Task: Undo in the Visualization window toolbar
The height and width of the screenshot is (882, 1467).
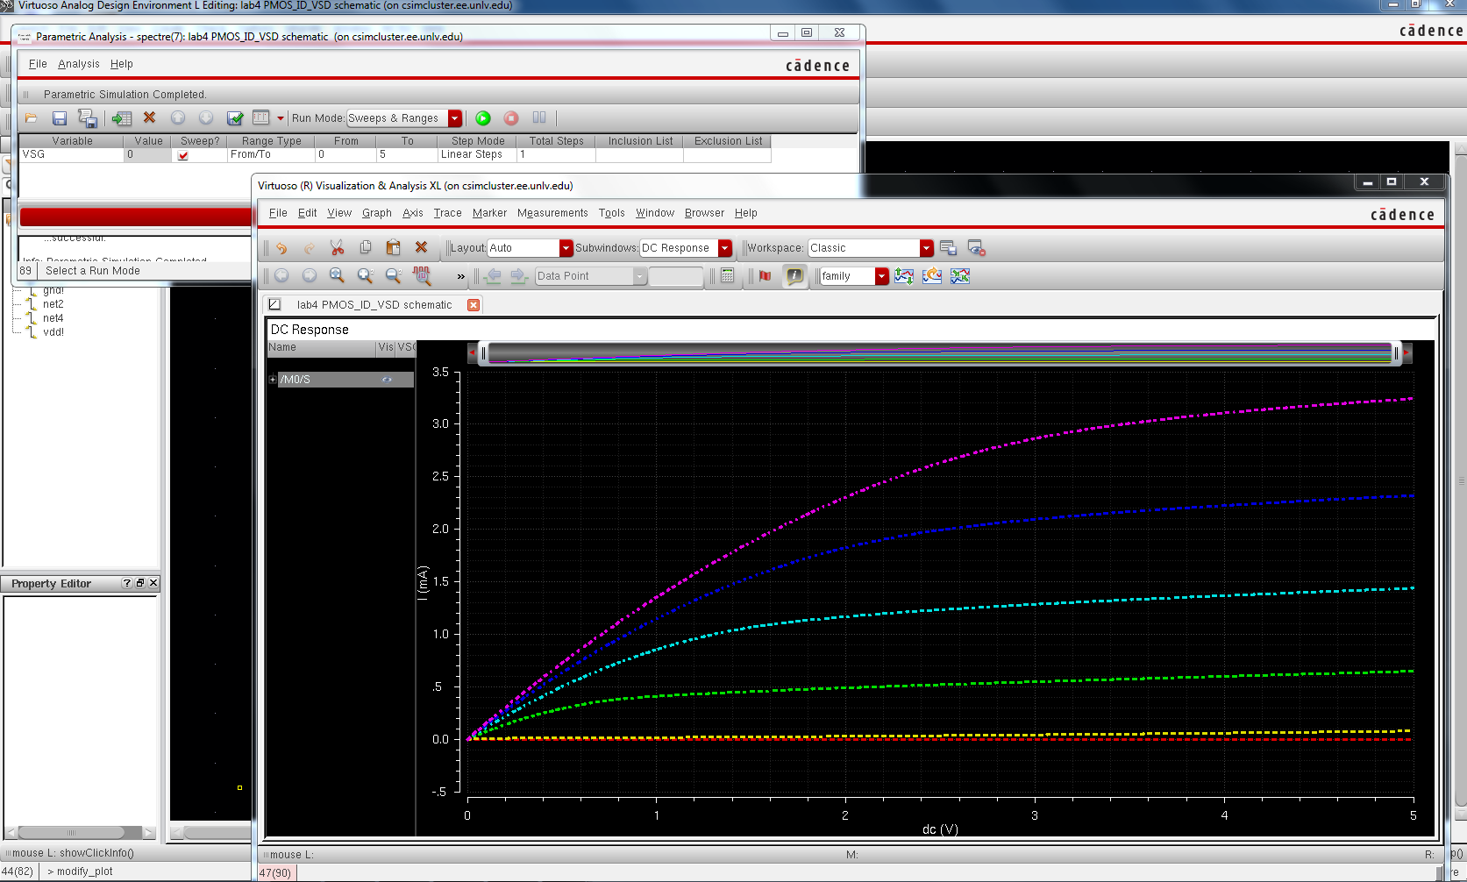Action: [x=281, y=248]
